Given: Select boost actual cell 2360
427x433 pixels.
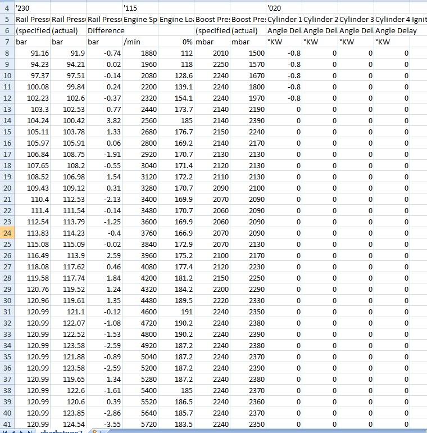Looking at the screenshot, I should [x=248, y=402].
